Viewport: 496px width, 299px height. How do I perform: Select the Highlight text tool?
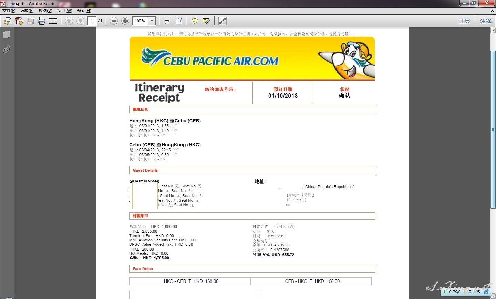point(206,21)
